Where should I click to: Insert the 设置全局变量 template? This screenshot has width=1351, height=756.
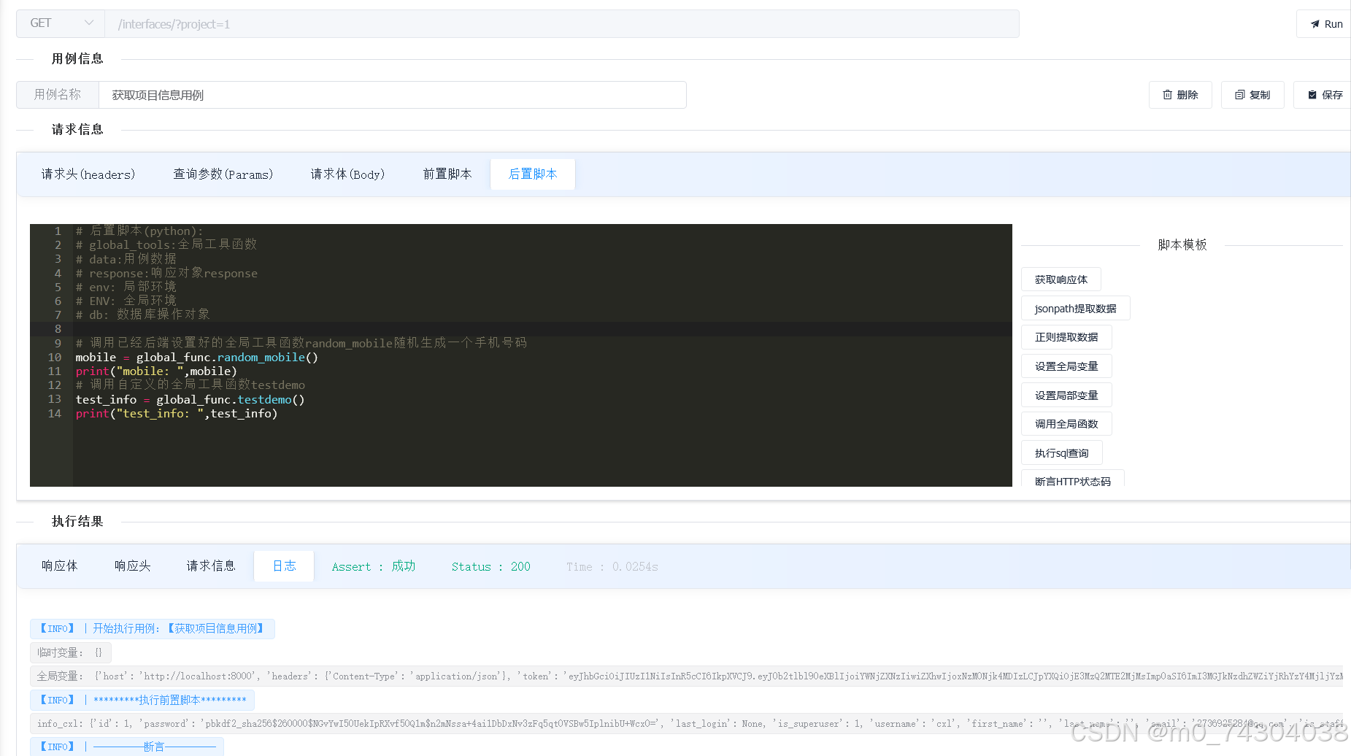(x=1066, y=366)
